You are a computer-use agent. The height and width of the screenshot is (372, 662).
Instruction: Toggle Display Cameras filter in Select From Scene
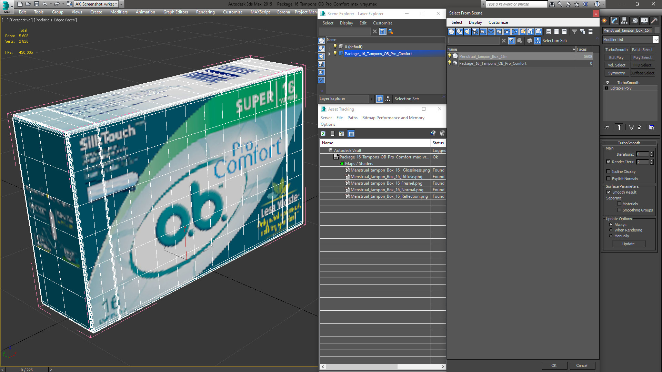[x=475, y=32]
